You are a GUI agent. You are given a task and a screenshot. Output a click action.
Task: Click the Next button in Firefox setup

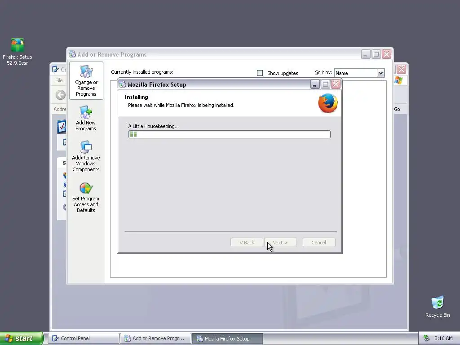point(280,243)
